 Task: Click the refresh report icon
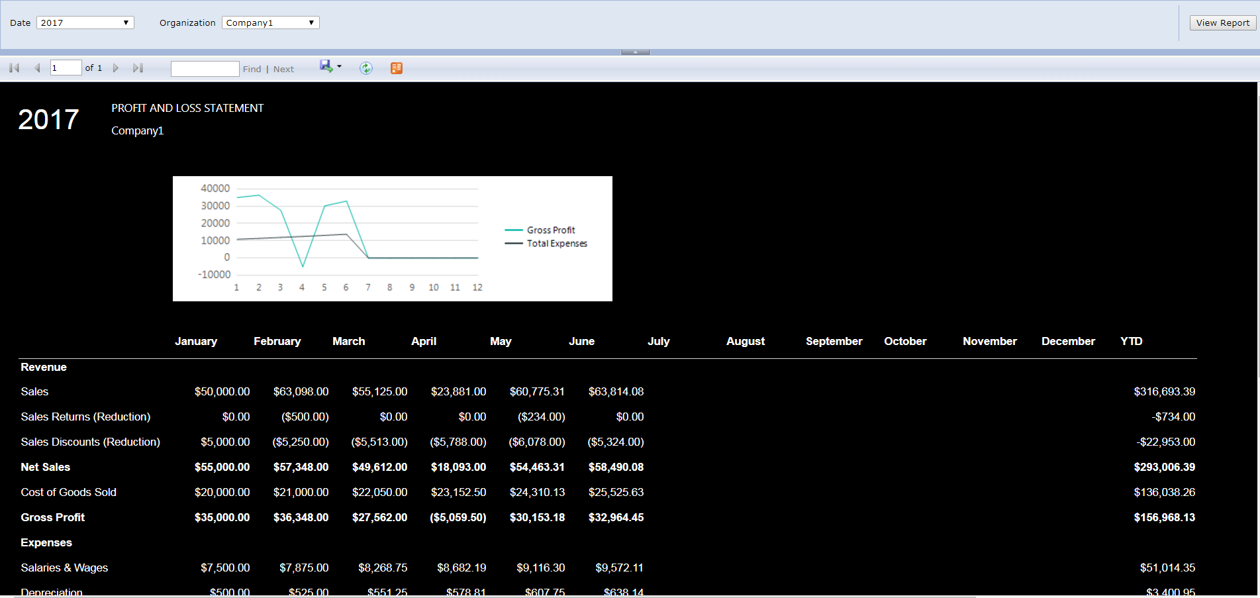point(366,68)
